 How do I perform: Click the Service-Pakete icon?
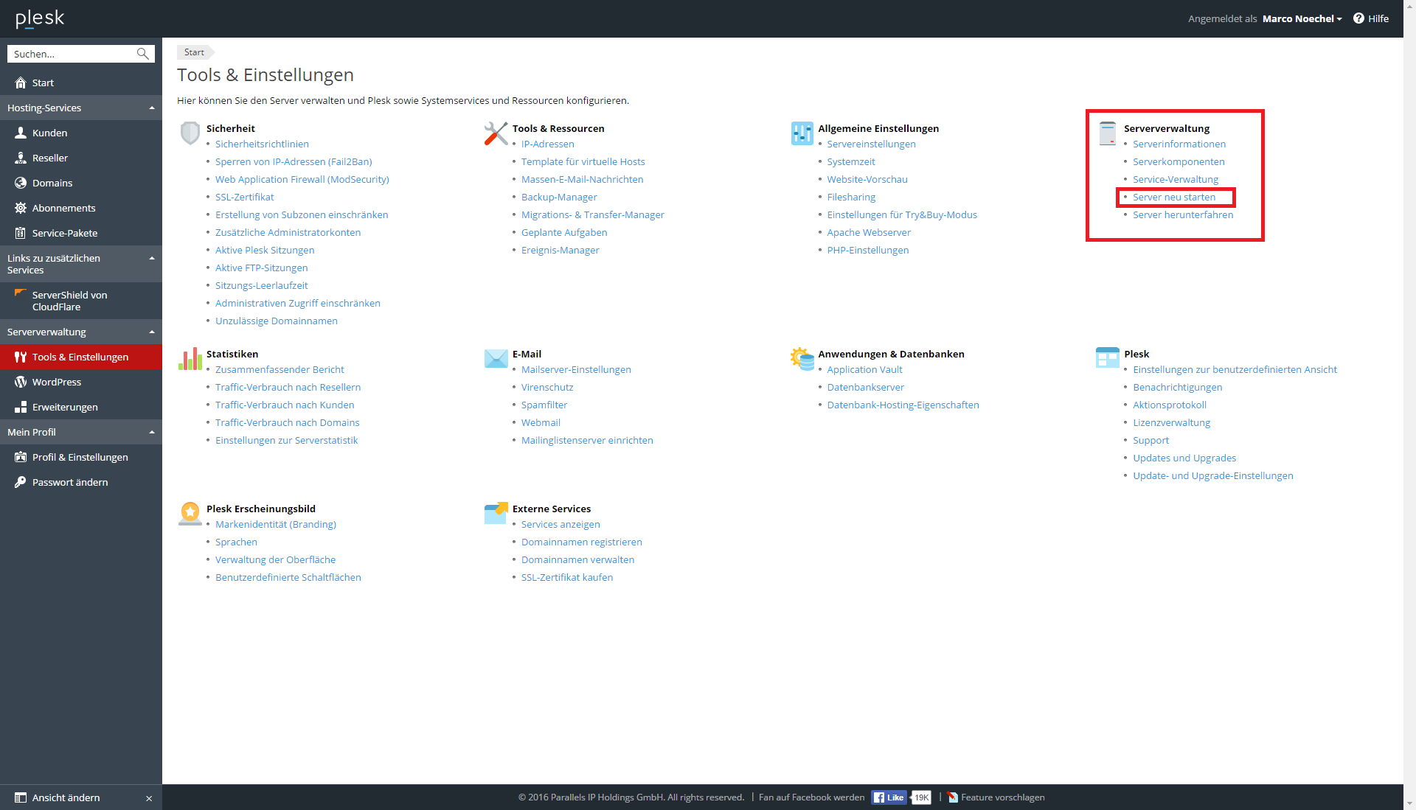(21, 233)
